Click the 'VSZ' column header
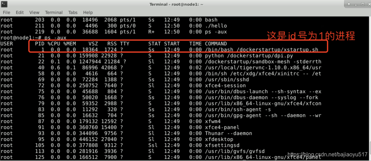The height and width of the screenshot is (161, 371). click(x=93, y=44)
